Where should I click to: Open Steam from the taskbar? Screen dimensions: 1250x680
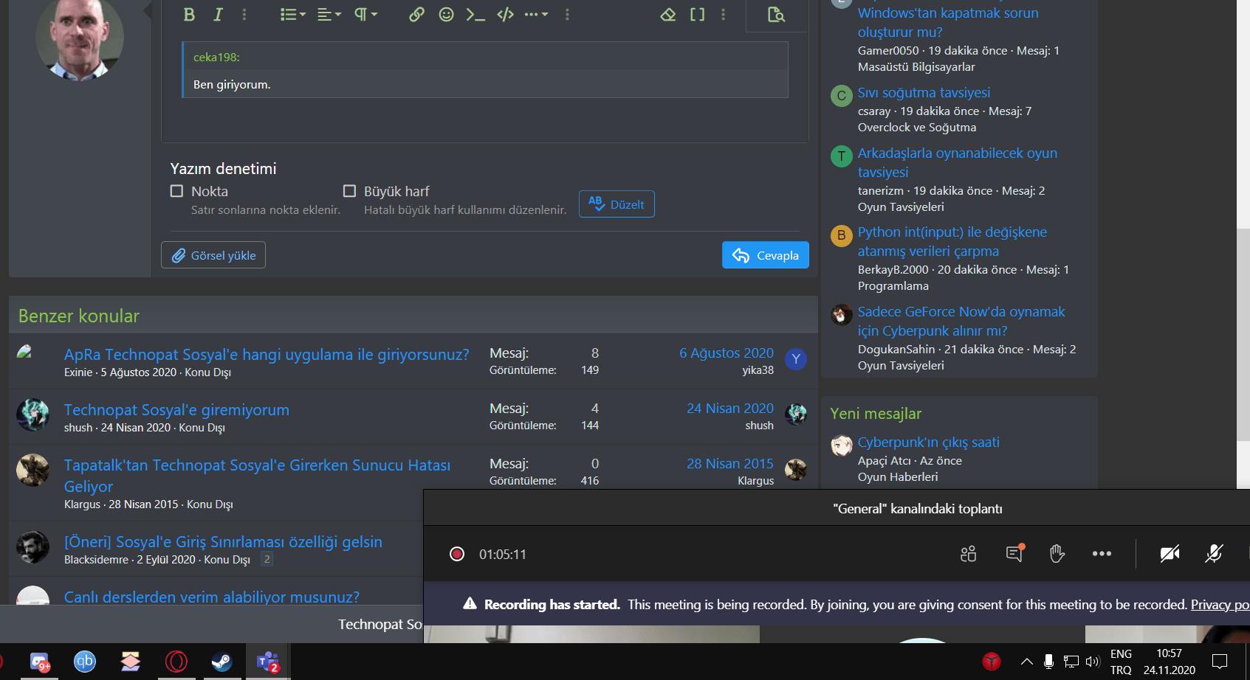[x=222, y=662]
